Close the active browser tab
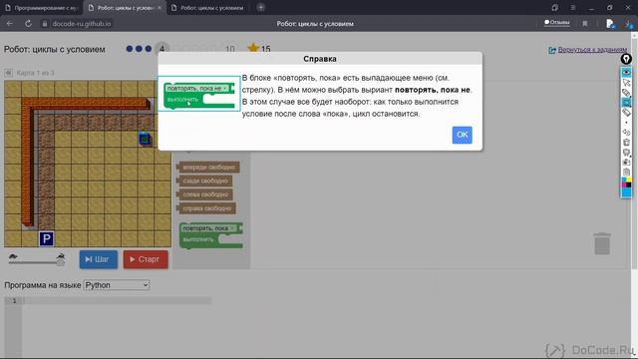 coord(159,8)
